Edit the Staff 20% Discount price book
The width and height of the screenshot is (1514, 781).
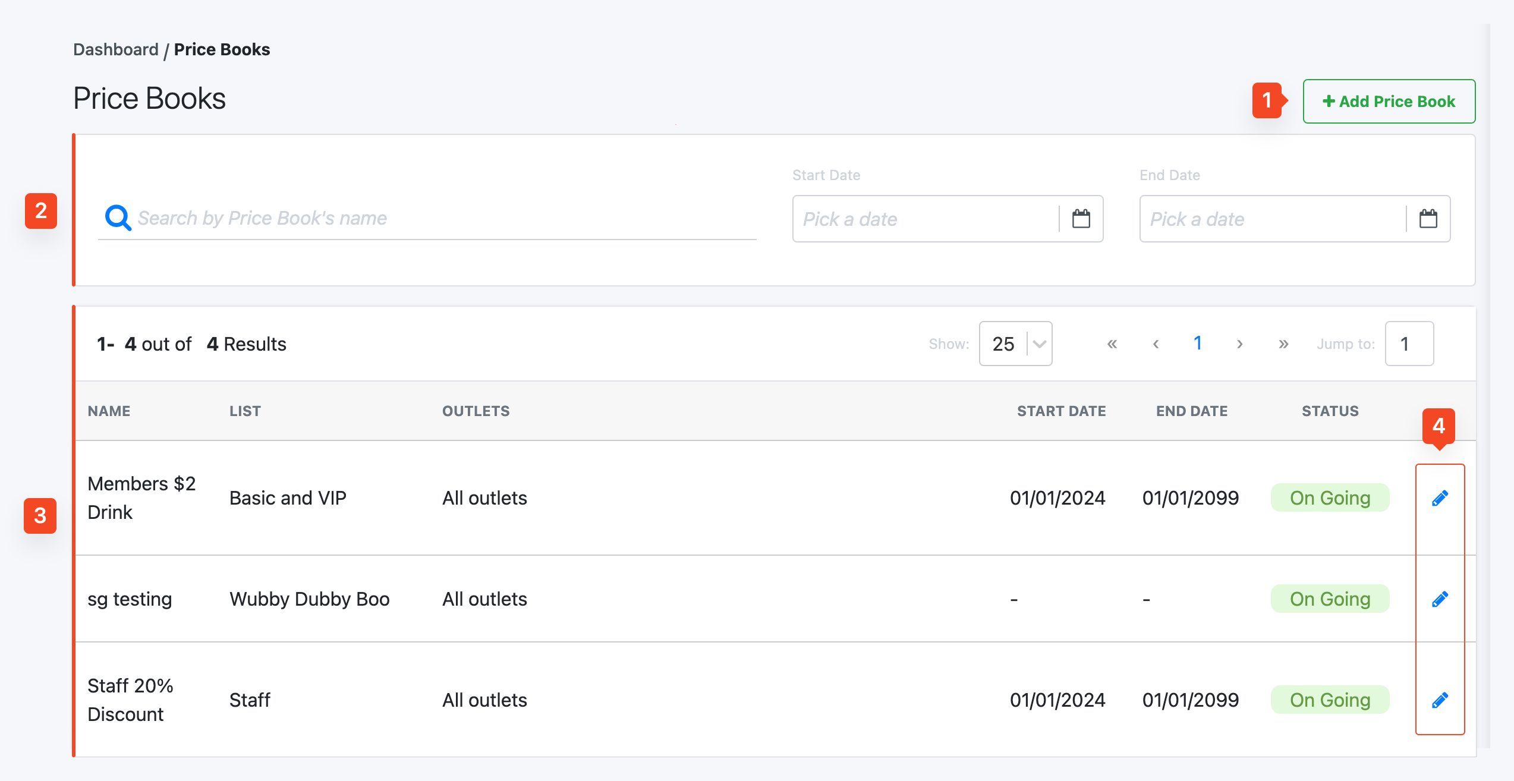pos(1439,700)
